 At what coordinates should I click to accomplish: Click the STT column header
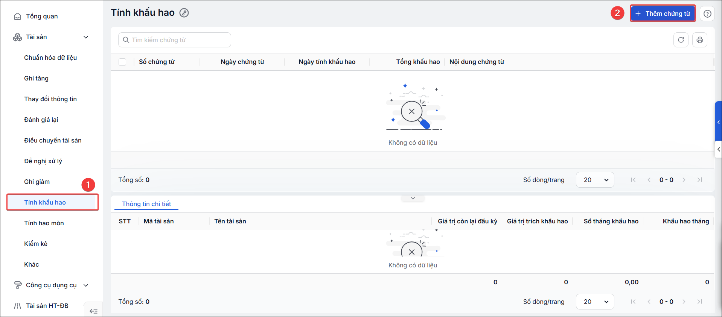[125, 221]
